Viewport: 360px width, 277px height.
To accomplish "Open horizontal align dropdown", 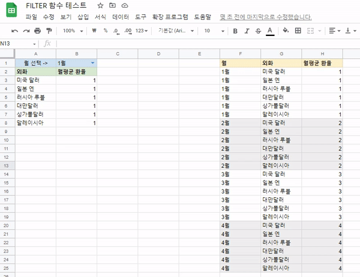I will point(335,31).
